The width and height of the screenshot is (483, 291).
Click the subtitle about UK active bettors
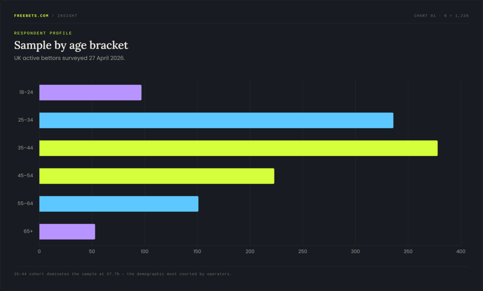pos(70,58)
